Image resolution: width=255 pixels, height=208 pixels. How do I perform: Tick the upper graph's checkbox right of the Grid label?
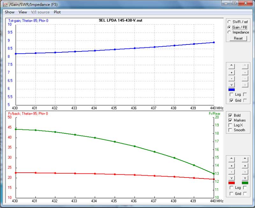pyautogui.click(x=245, y=100)
